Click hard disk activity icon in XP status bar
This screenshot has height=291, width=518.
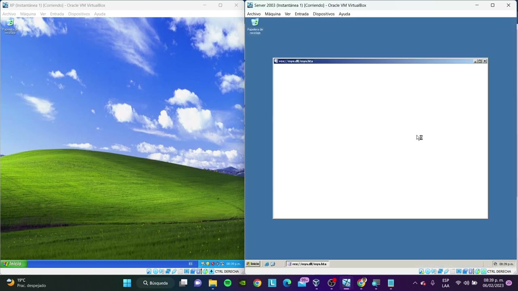149,272
